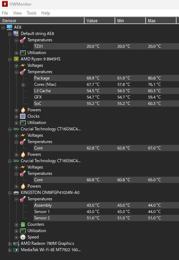The image size is (179, 260).
Task: Click the flame icon beside CPU Powers
Action: (x=23, y=110)
